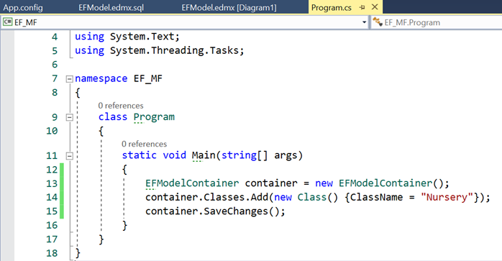Open the EF_MF project dropdown arrow
The width and height of the screenshot is (502, 261).
[x=364, y=22]
